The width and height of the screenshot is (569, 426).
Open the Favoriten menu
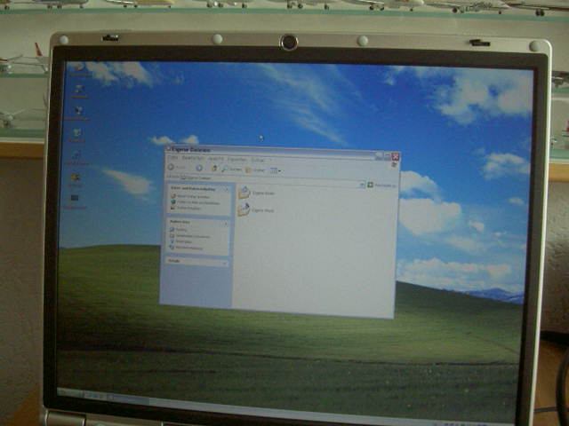pyautogui.click(x=237, y=159)
